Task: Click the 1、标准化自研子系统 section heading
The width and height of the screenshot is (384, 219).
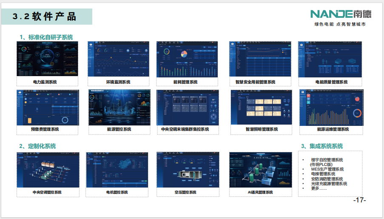Action: [46, 37]
